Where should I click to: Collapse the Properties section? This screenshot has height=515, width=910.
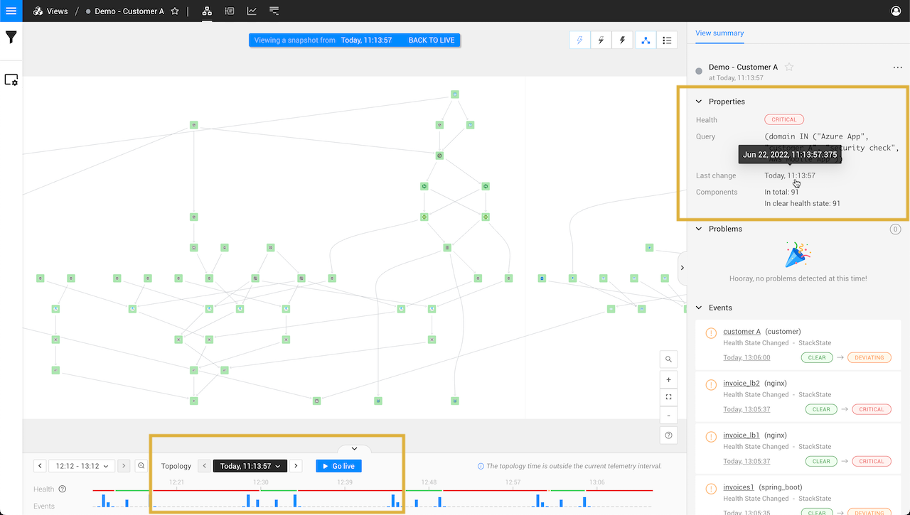698,101
